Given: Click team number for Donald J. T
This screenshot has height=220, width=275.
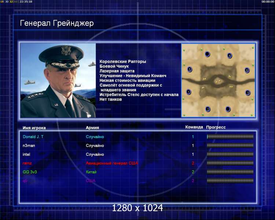Looking at the screenshot, I should (193, 137).
